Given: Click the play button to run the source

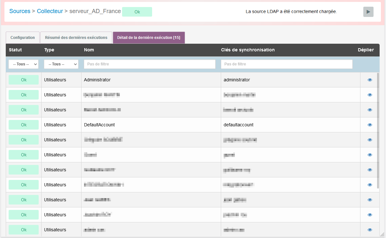Looking at the screenshot, I should (368, 12).
